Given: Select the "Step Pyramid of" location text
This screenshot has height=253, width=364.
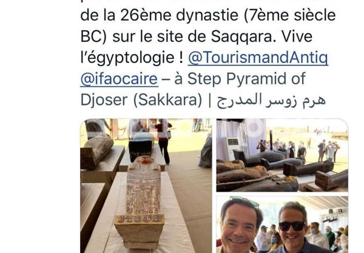Looking at the screenshot, I should (246, 79).
